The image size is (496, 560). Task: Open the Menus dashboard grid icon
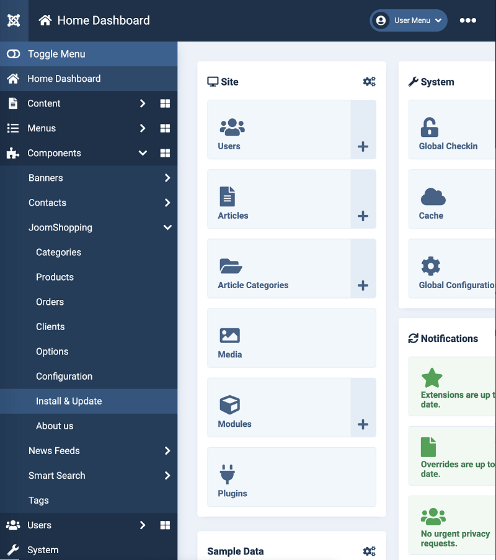pos(165,128)
